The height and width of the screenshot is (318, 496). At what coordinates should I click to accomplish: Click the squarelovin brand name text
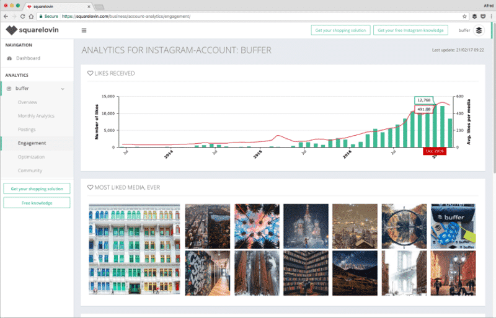point(38,30)
